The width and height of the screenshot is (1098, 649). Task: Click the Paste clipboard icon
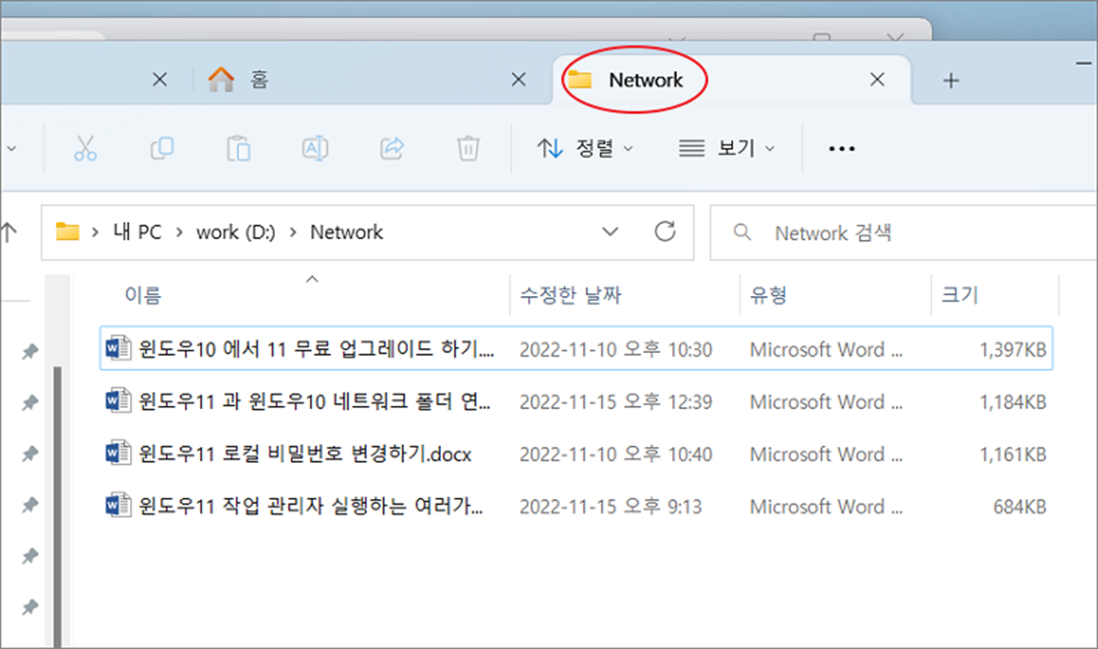pyautogui.click(x=238, y=148)
